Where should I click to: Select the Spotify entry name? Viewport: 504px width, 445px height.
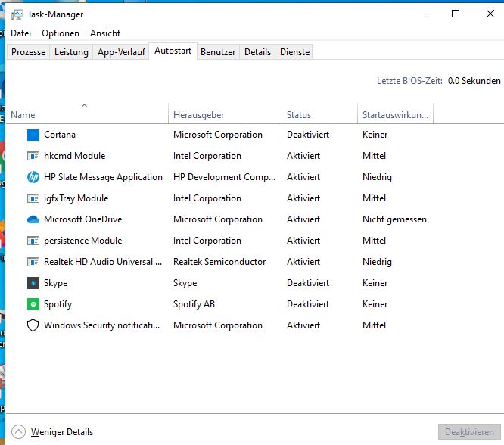58,304
